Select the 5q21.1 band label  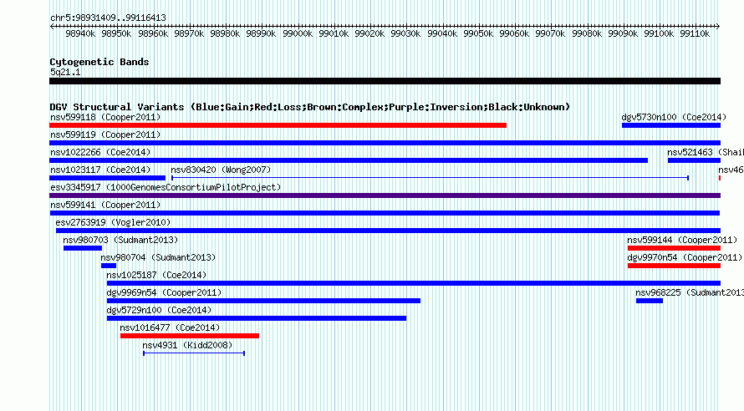point(65,72)
